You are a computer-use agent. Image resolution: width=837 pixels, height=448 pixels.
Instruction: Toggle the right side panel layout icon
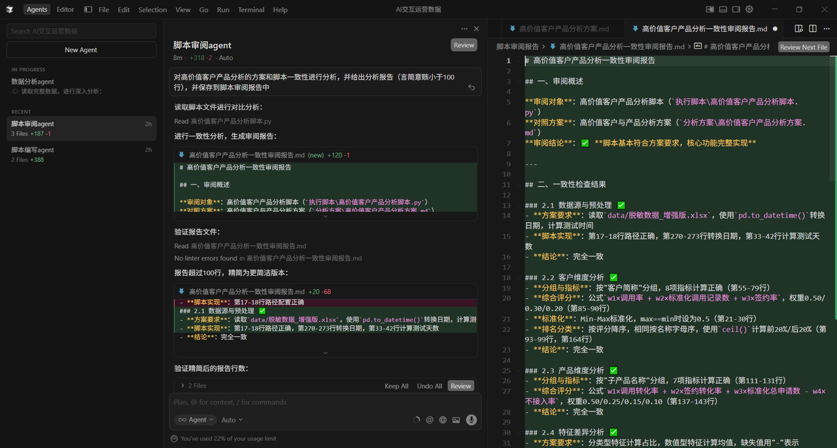736,10
